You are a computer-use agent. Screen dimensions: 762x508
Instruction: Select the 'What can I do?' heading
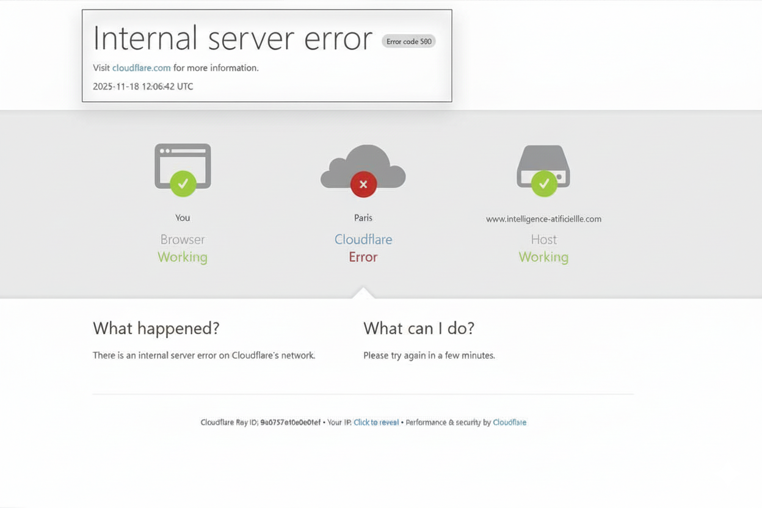tap(419, 328)
